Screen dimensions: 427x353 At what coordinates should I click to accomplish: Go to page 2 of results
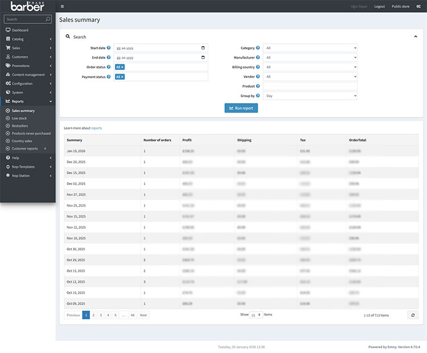[x=93, y=315]
